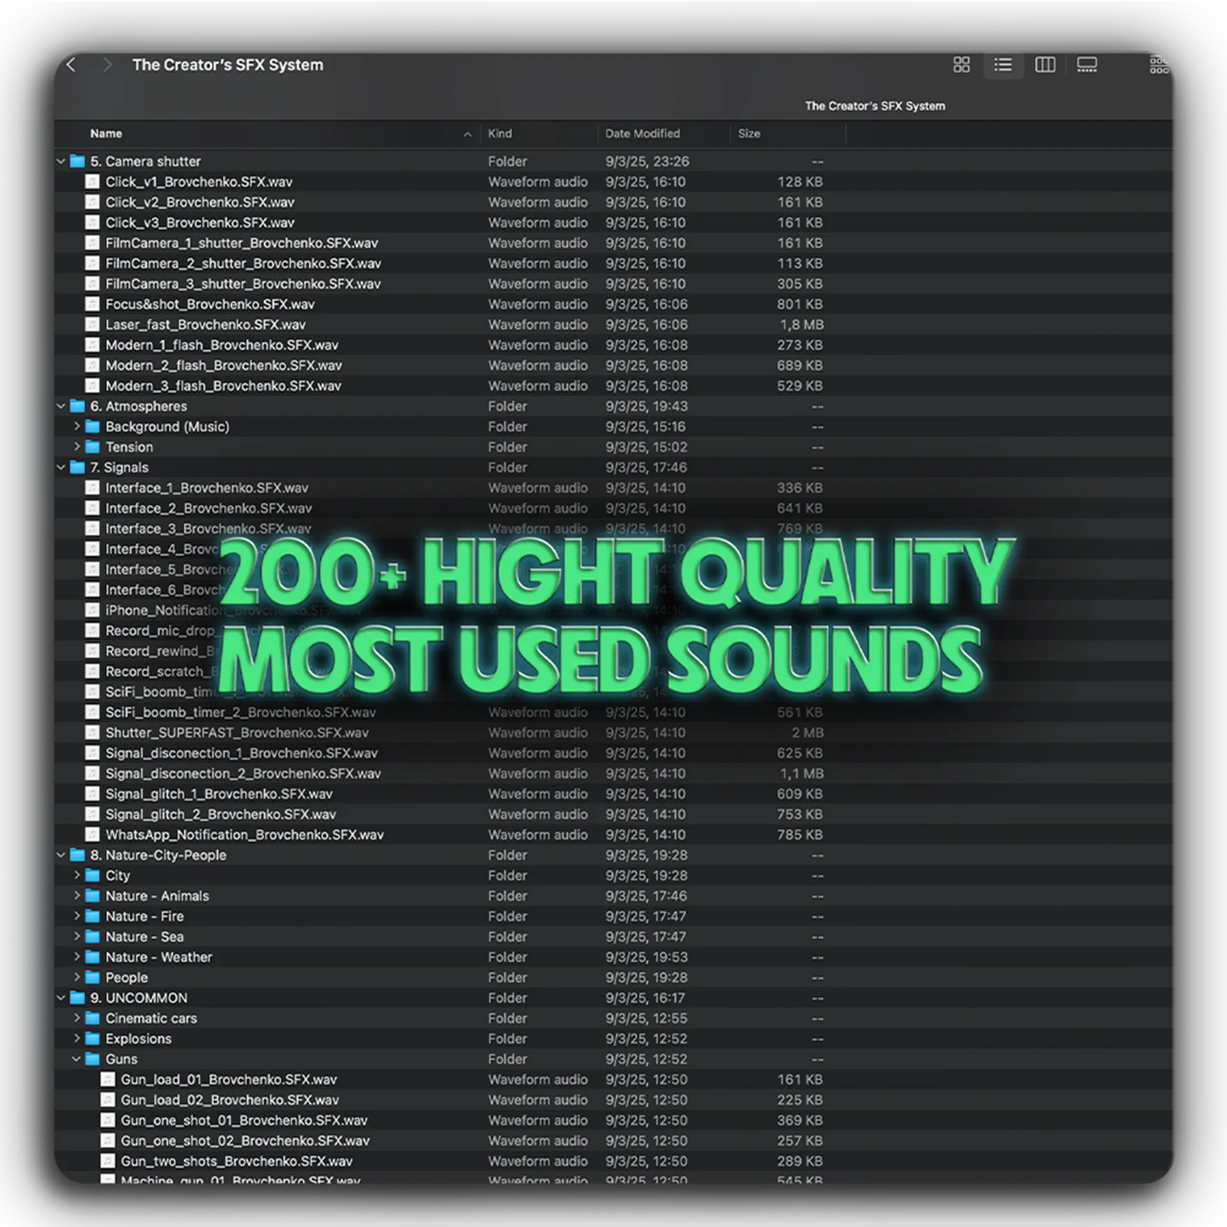
Task: Sort files by the Size column
Action: click(749, 133)
